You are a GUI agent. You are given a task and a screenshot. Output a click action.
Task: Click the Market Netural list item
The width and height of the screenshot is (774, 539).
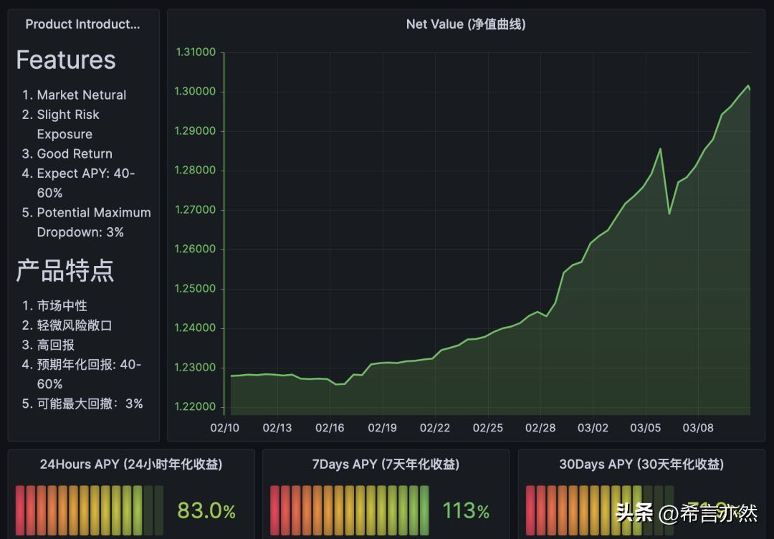[81, 95]
